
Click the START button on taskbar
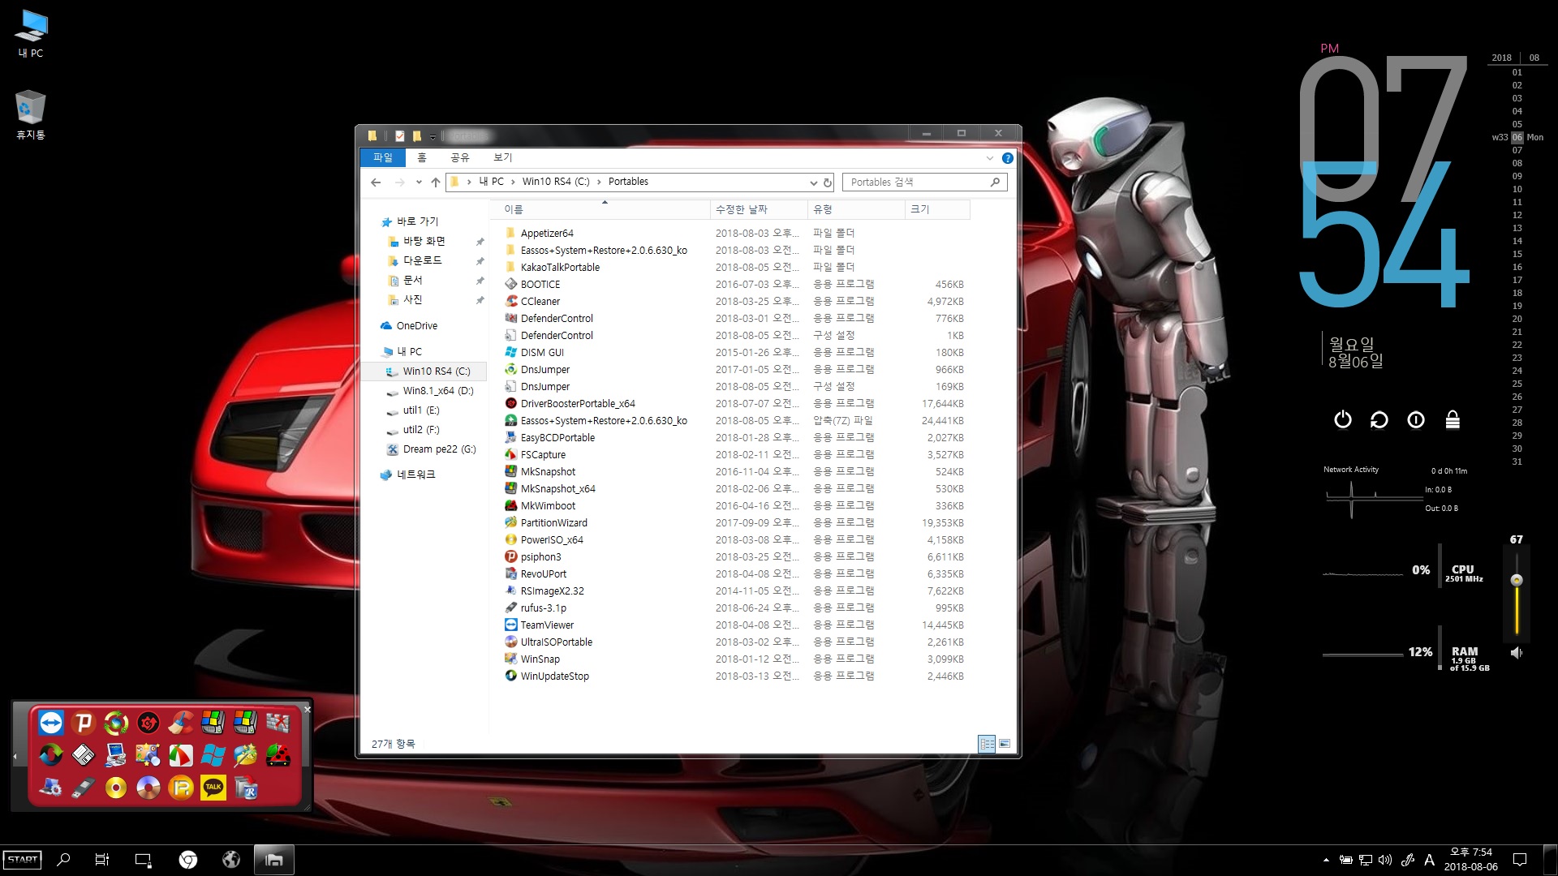click(x=23, y=860)
